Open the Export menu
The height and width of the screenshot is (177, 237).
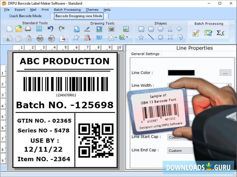pos(20,10)
